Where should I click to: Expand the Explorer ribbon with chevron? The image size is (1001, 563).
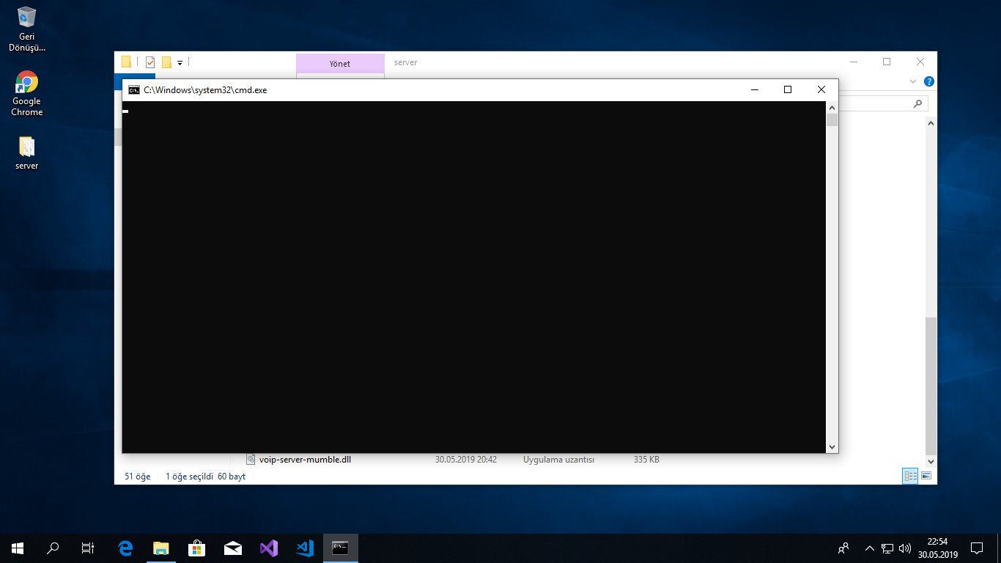(913, 81)
